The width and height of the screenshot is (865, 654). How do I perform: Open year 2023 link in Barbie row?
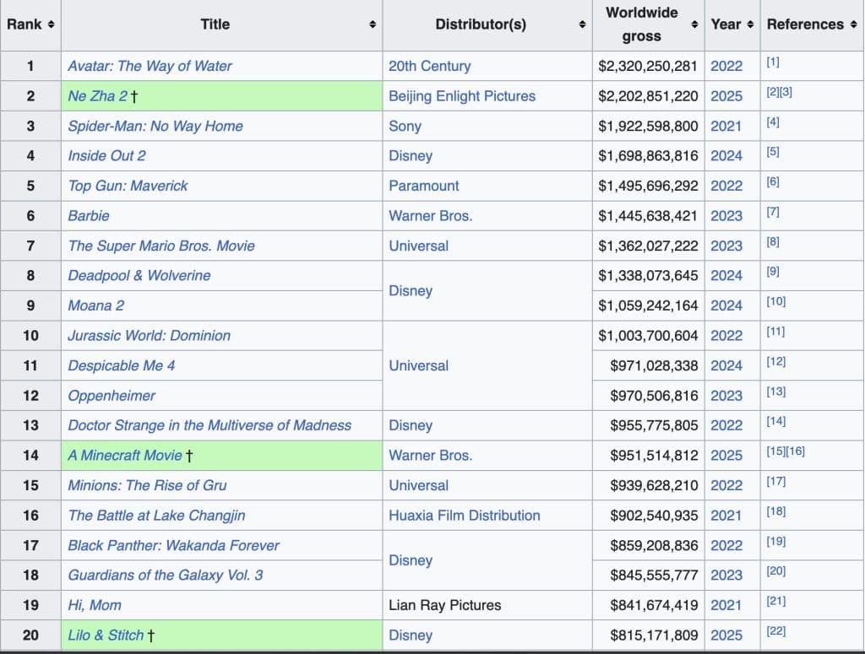(726, 216)
